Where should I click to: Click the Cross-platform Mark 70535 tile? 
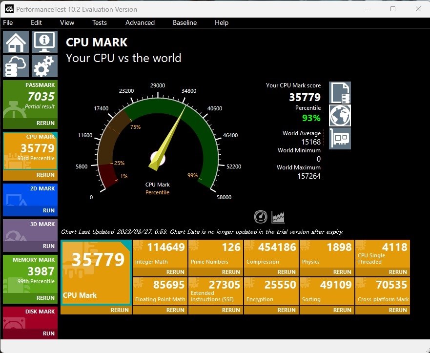(x=383, y=291)
